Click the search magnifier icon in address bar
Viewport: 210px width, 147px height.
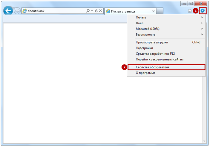(88, 11)
